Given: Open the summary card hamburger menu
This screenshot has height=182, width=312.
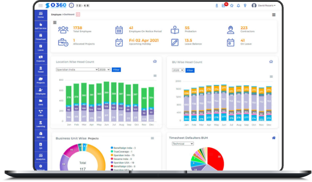Looking at the screenshot, I should point(55,23).
